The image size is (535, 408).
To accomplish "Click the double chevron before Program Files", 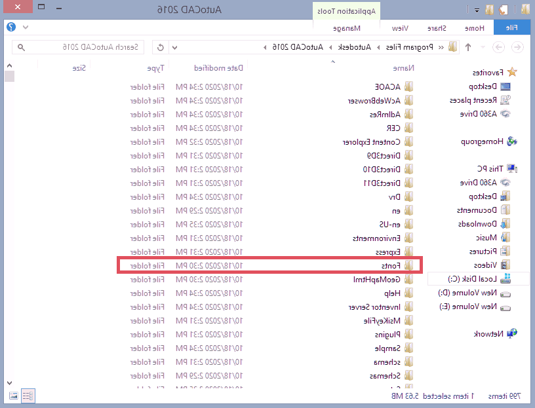I will pos(441,47).
